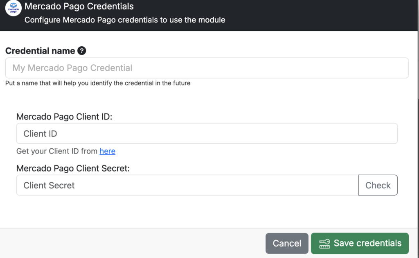Click the "Get your Client ID from" text
419x258 pixels.
[x=57, y=151]
